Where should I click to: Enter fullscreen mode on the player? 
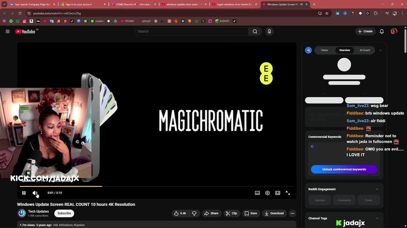(288, 193)
